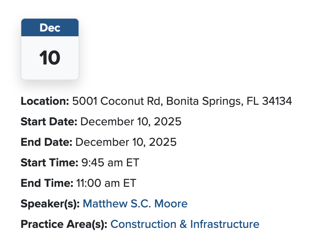The width and height of the screenshot is (317, 244).
Task: Click the blue Dec calendar header
Action: pos(50,28)
